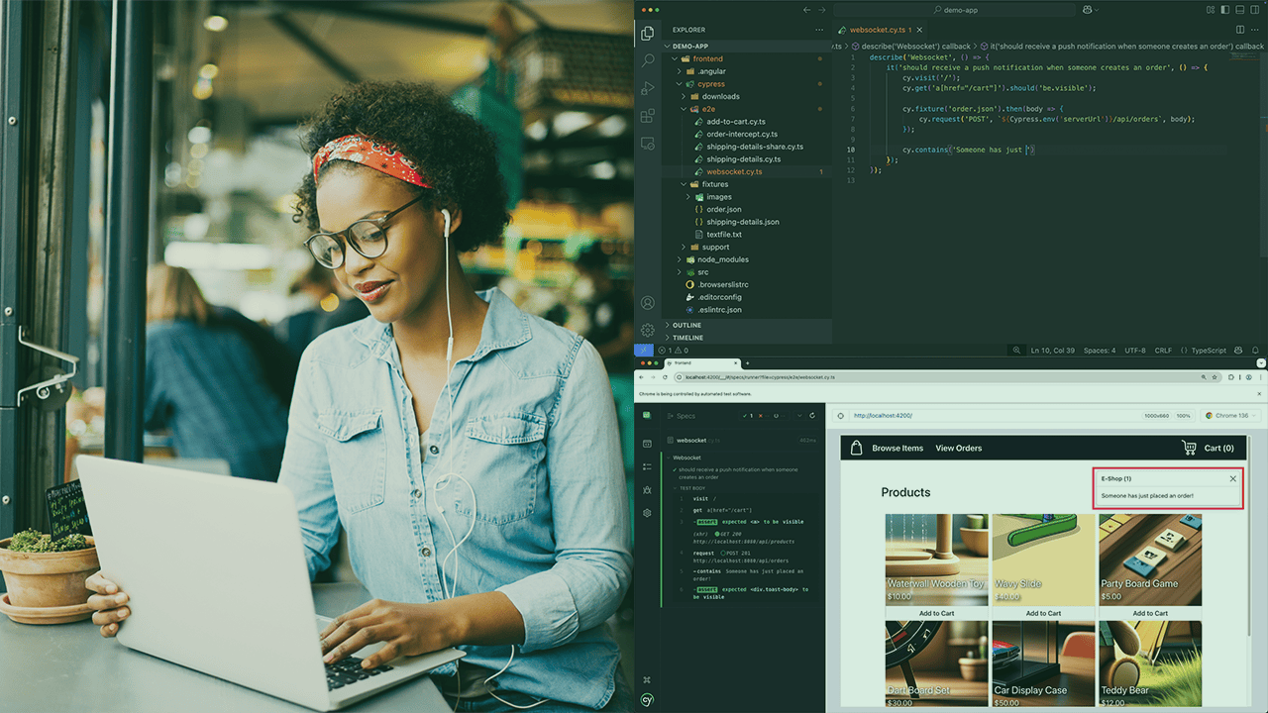
Task: Collapse the Websocket suite in Cypress log
Action: pyautogui.click(x=687, y=458)
